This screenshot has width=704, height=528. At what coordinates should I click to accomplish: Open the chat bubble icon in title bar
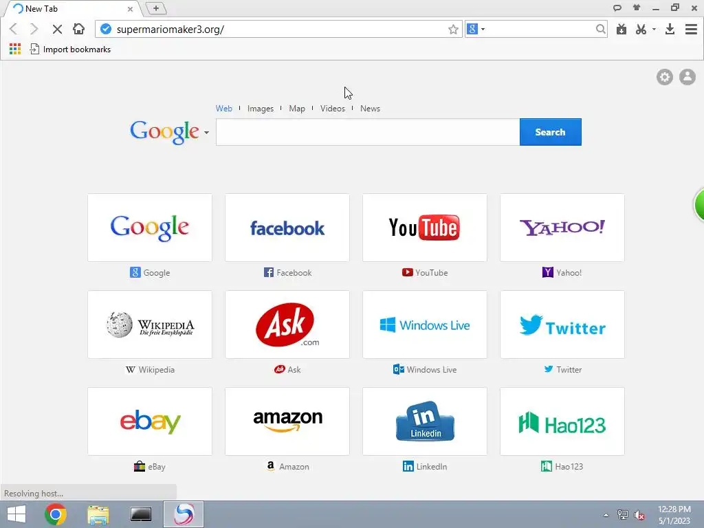point(617,8)
